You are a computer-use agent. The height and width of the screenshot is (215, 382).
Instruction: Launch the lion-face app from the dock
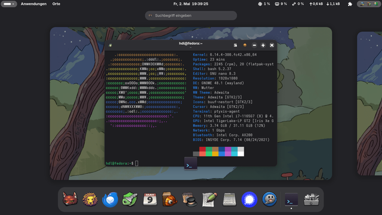[x=90, y=199]
